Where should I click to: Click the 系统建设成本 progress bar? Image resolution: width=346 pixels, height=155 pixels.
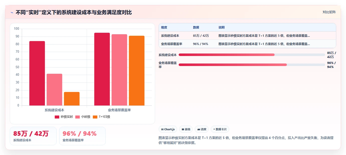point(252,55)
